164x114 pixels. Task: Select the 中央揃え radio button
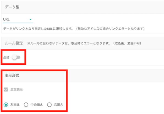click(26, 105)
